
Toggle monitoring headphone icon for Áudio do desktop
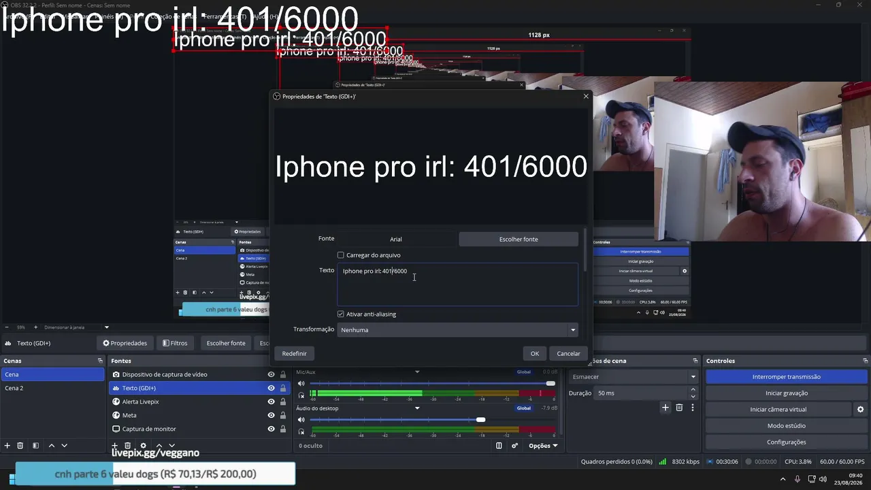301,431
